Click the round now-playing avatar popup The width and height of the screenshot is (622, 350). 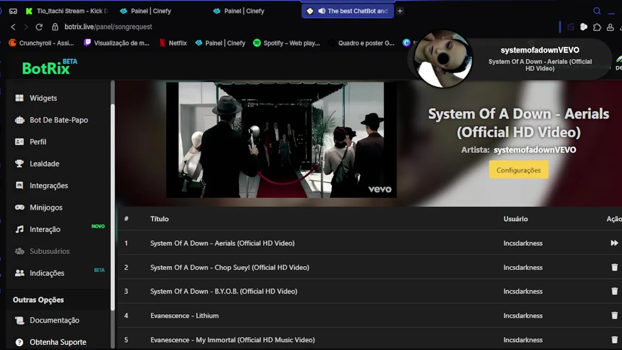pyautogui.click(x=443, y=59)
